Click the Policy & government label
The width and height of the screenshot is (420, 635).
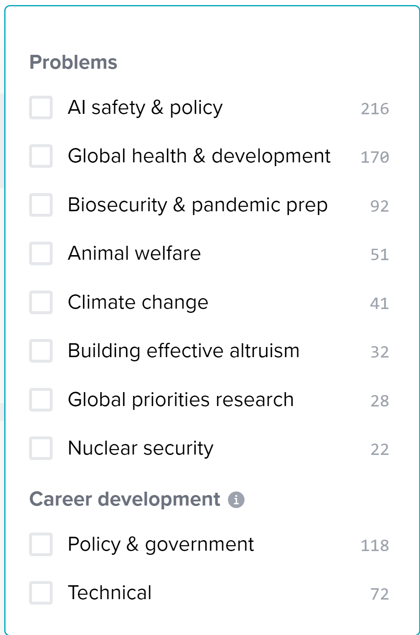(x=161, y=544)
